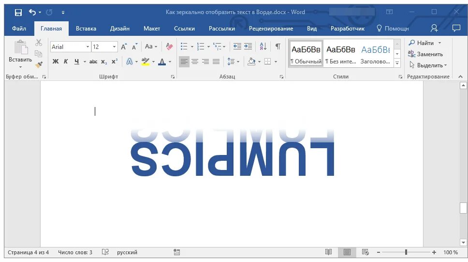Open font color dropdown arrow

click(170, 62)
